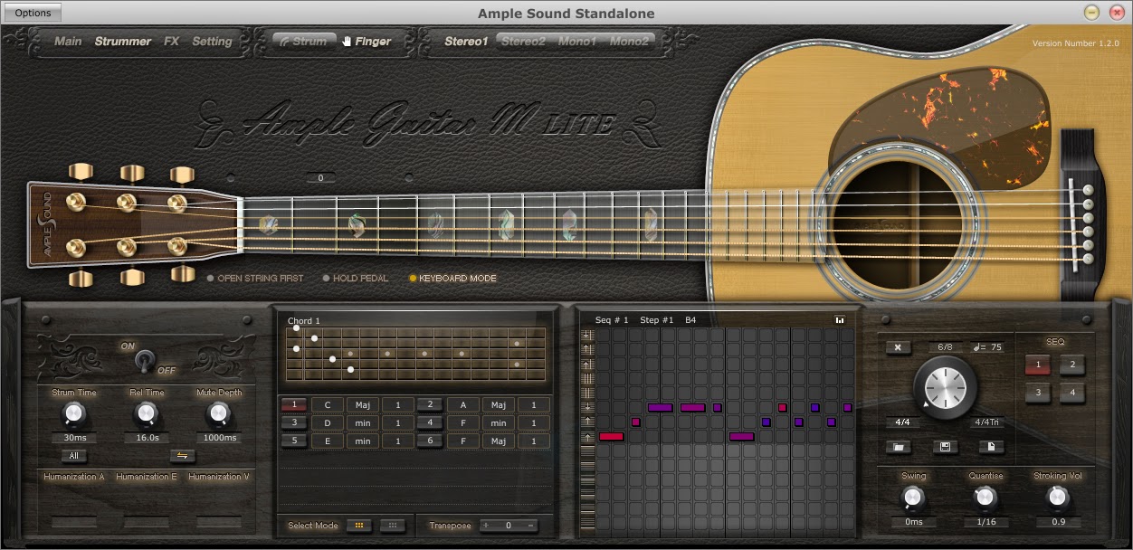Click the swap arrows icon under Mute Depth

tap(181, 456)
